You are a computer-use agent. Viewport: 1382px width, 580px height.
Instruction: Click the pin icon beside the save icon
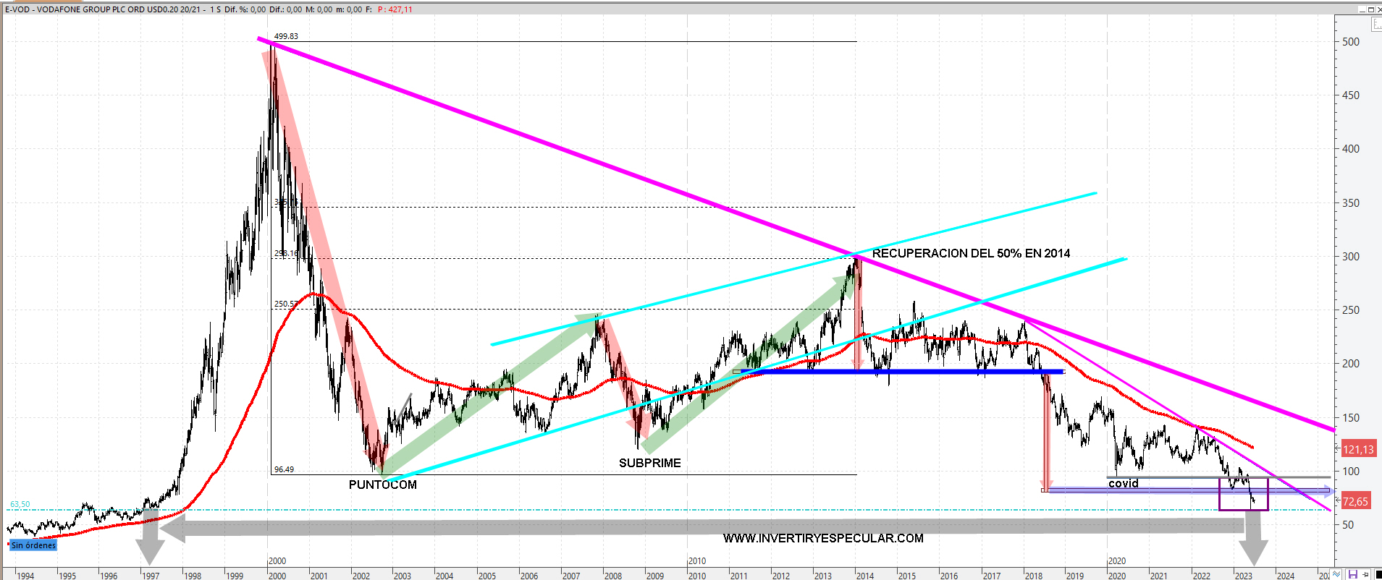tap(1365, 574)
